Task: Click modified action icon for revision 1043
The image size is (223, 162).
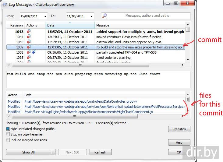Action: pyautogui.click(x=29, y=31)
